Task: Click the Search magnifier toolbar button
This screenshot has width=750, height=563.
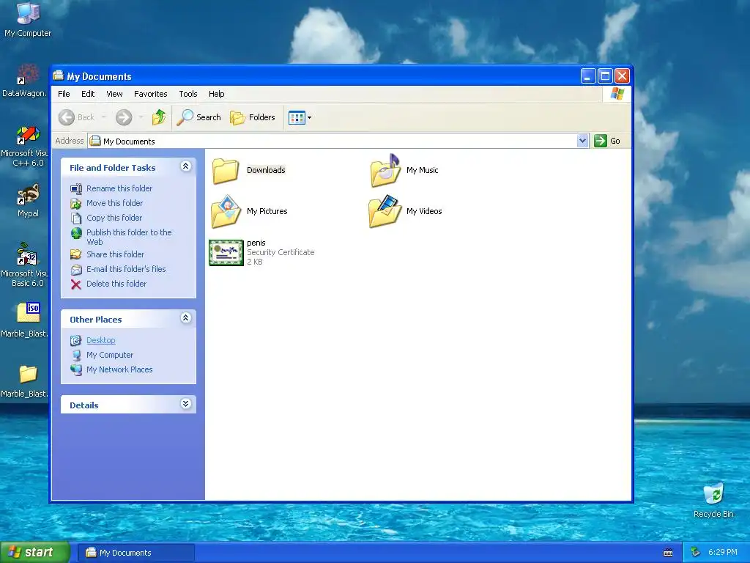Action: pyautogui.click(x=199, y=117)
